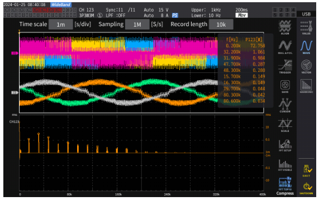The width and height of the screenshot is (319, 201).
Task: Select the 79.700k frequency row
Action: tap(244, 89)
